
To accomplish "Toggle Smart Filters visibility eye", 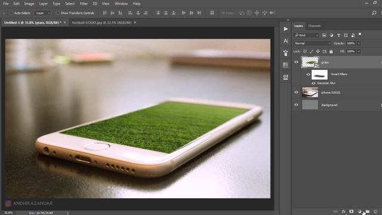I will click(308, 75).
